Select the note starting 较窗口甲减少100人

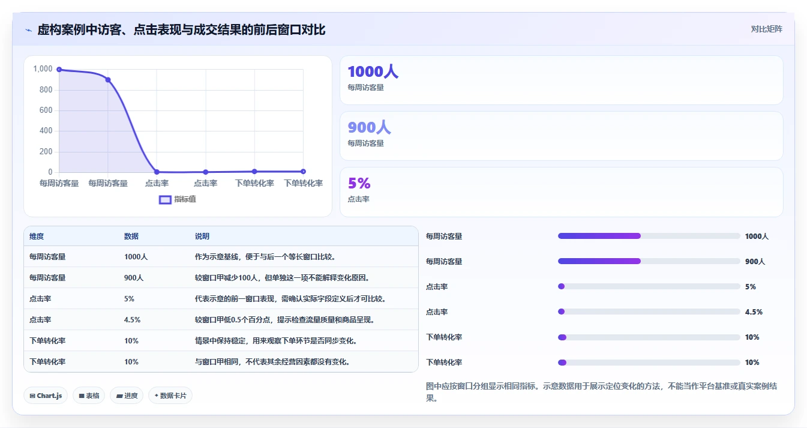(x=283, y=278)
